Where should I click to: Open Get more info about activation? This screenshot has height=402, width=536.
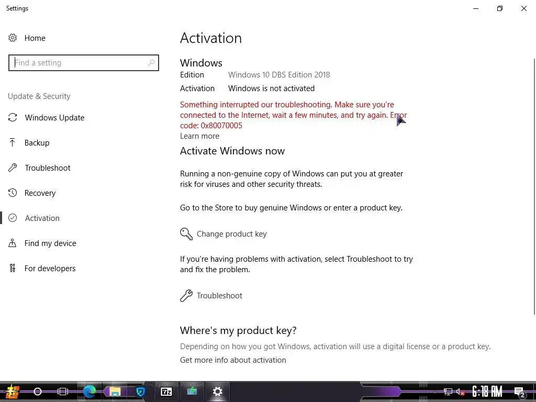tap(233, 360)
